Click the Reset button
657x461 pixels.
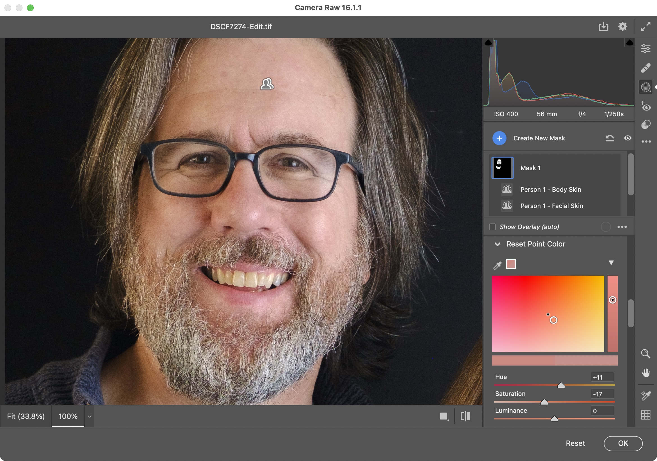click(575, 443)
